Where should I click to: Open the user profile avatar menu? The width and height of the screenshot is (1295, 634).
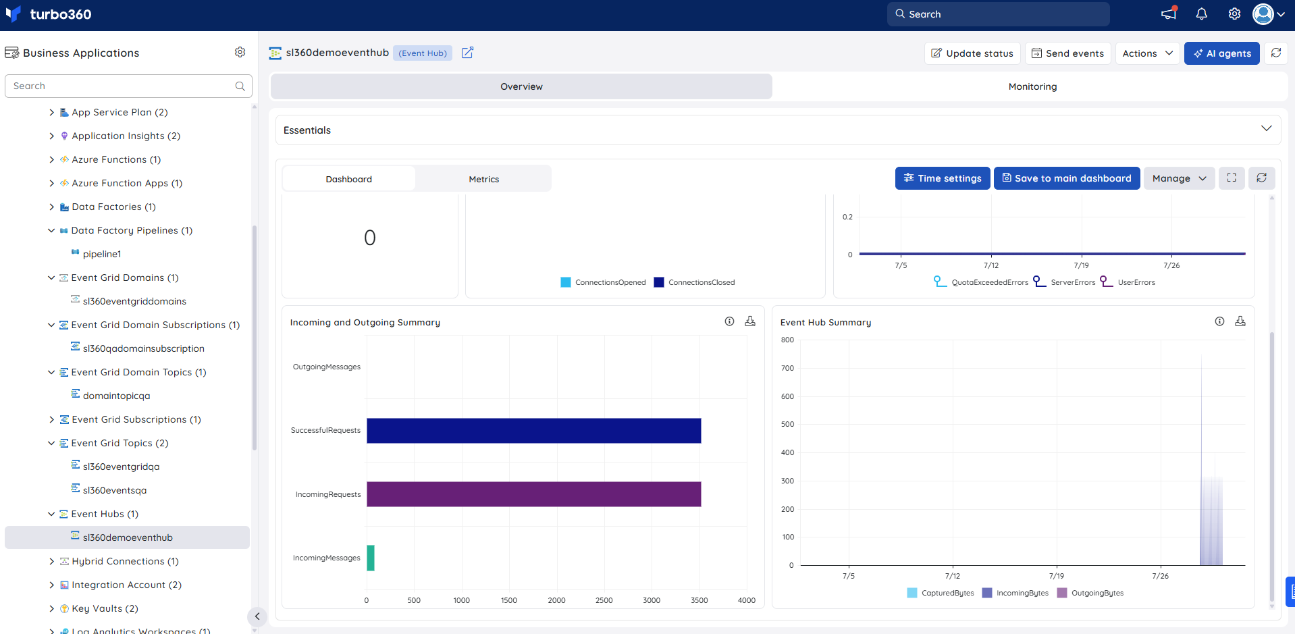1268,14
